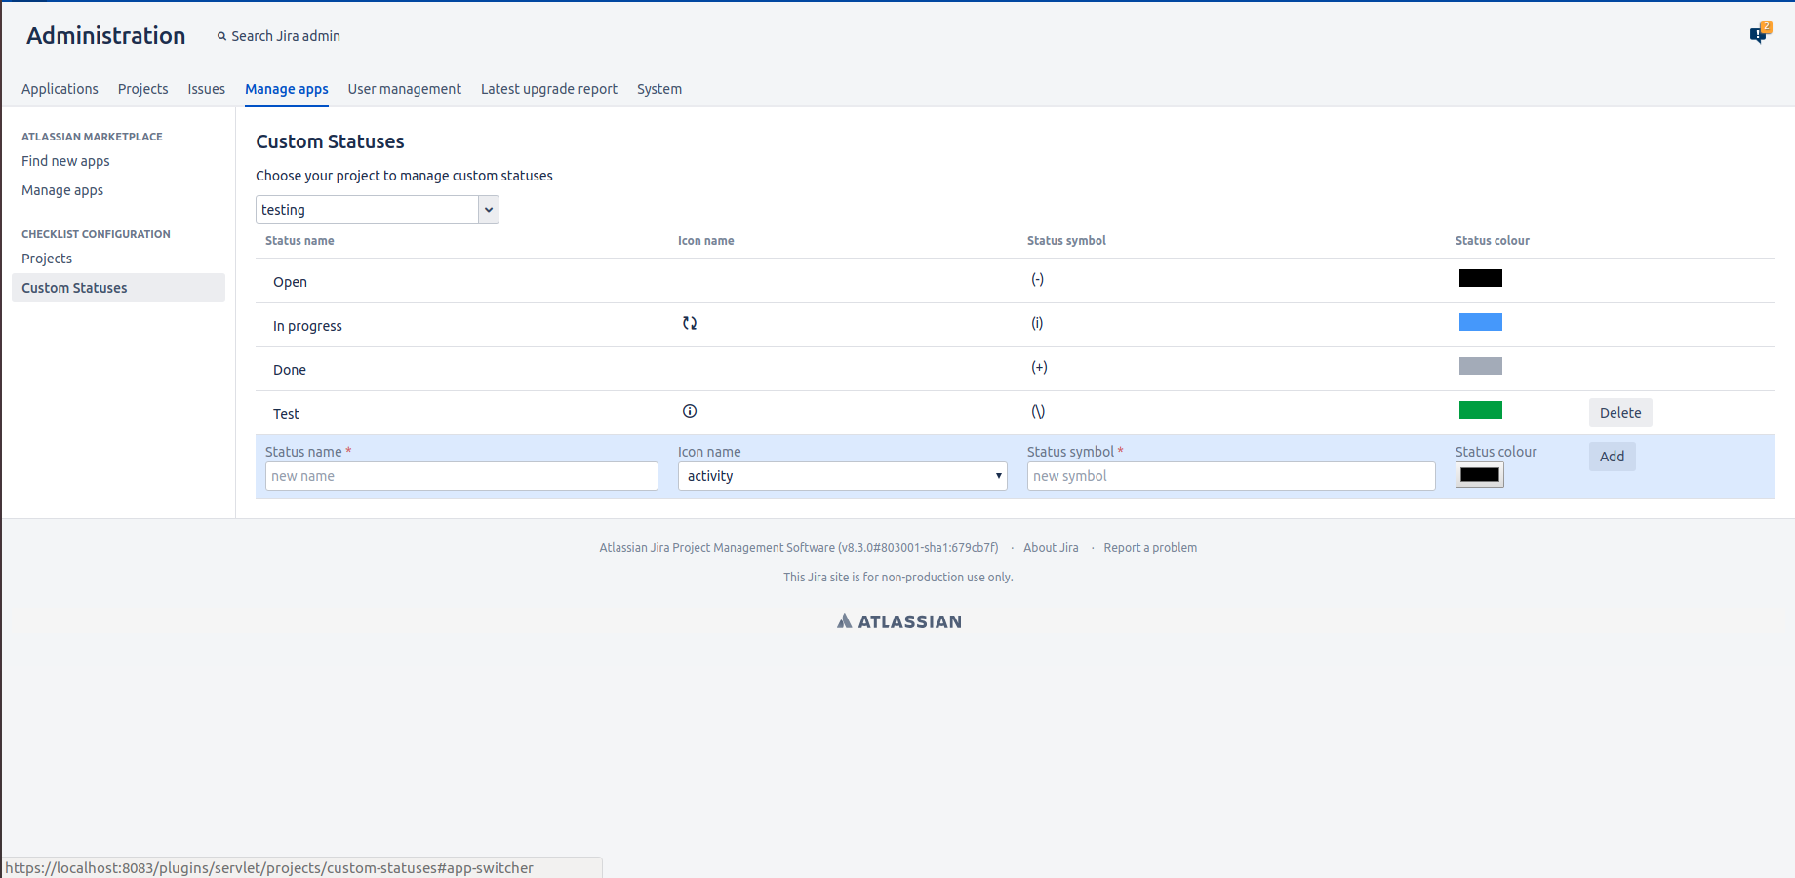Click the status symbol (i) for In progress

tap(1037, 323)
